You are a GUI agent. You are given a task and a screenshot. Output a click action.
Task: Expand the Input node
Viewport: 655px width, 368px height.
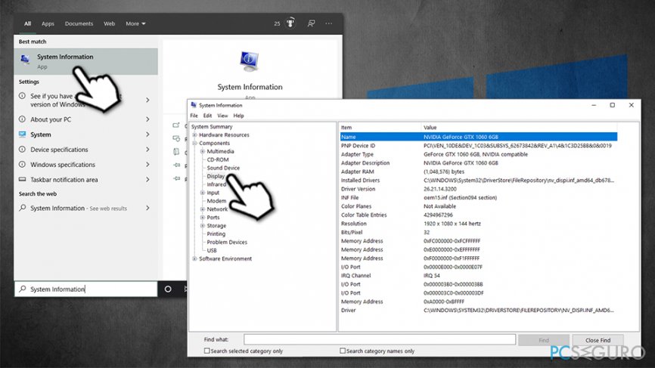tap(203, 193)
